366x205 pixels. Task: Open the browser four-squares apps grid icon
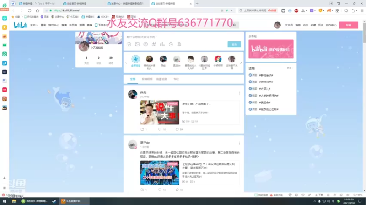pos(338,10)
